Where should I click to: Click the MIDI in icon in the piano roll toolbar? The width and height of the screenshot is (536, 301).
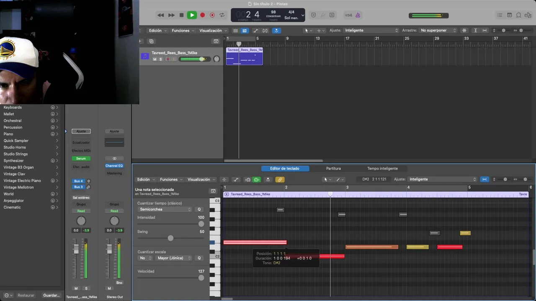[247, 180]
